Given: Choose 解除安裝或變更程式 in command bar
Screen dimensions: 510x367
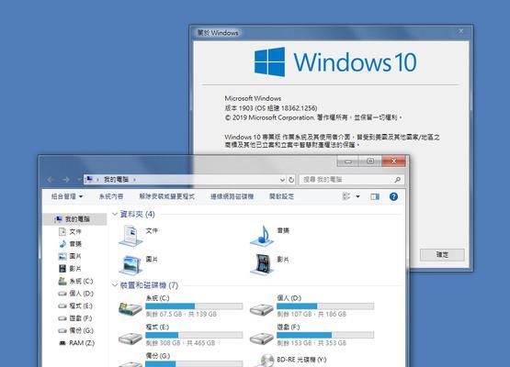Looking at the screenshot, I should point(167,196).
